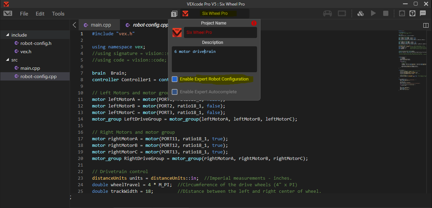Screen dimensions: 432x208
Task: Click the LeftDriveGroup motor_group line
Action: (x=195, y=119)
